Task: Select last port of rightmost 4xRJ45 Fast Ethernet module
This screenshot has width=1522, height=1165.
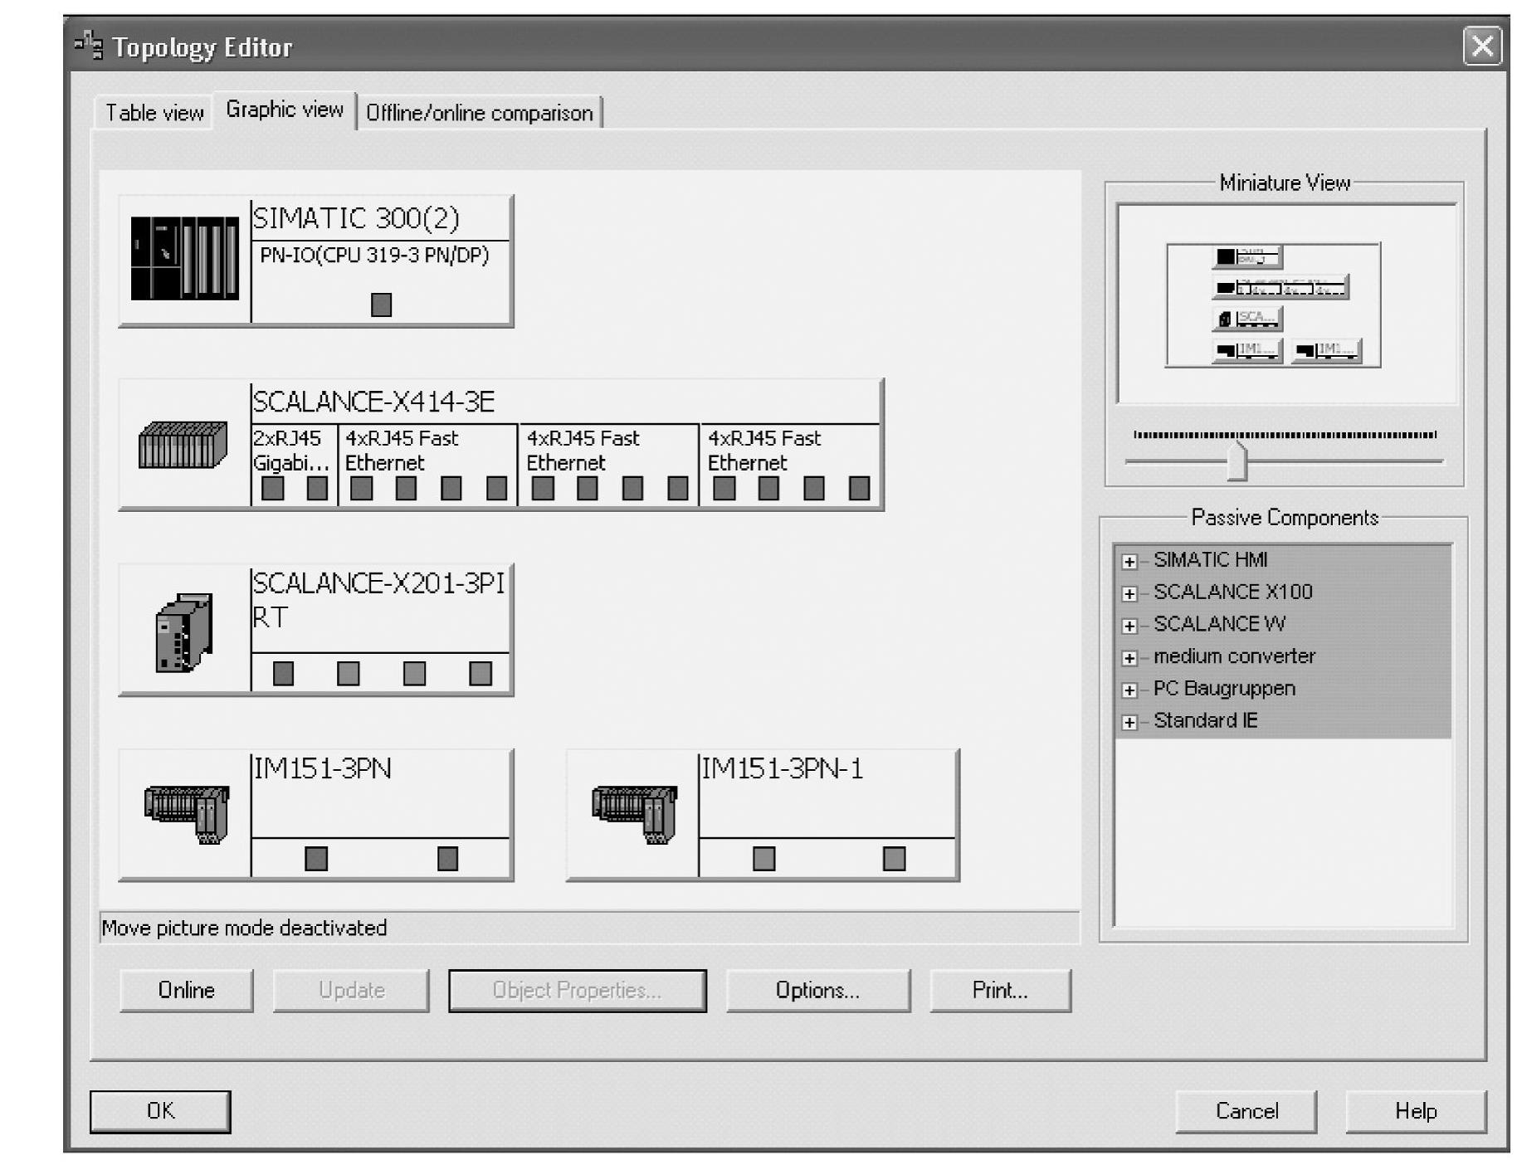Action: 859,488
